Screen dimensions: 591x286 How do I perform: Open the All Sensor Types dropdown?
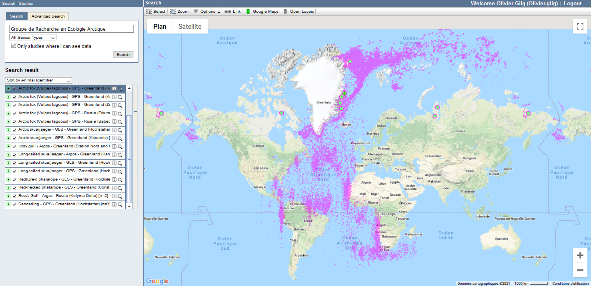pyautogui.click(x=33, y=38)
